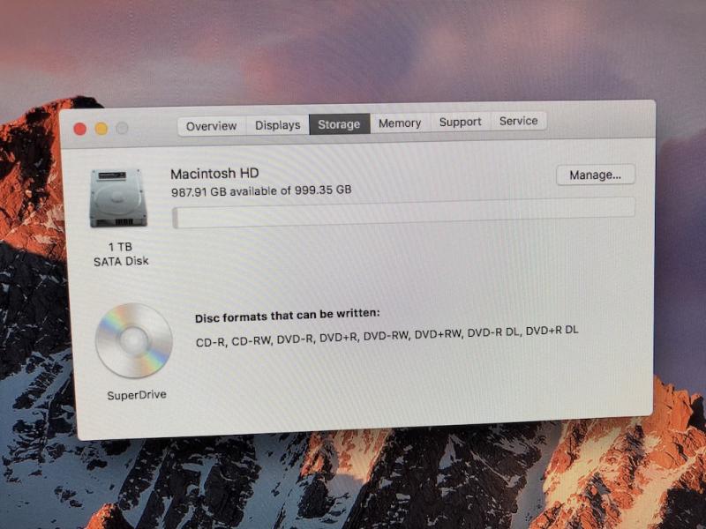Click the 1 TB SATA Disk label

(x=121, y=255)
